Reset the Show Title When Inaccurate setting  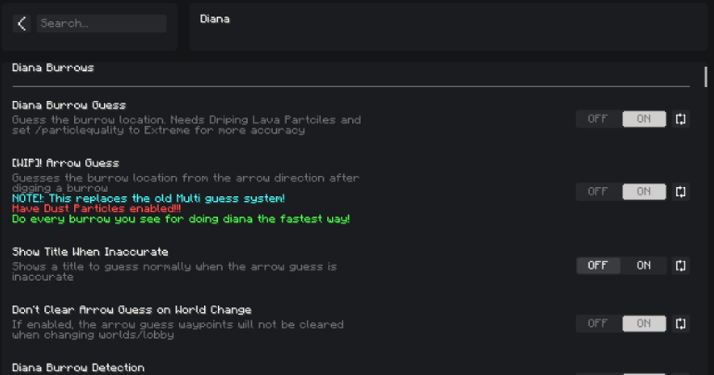click(682, 266)
